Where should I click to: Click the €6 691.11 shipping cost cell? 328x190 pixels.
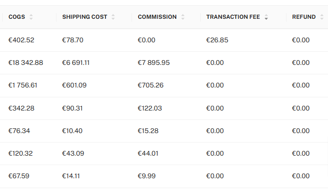[x=76, y=63]
